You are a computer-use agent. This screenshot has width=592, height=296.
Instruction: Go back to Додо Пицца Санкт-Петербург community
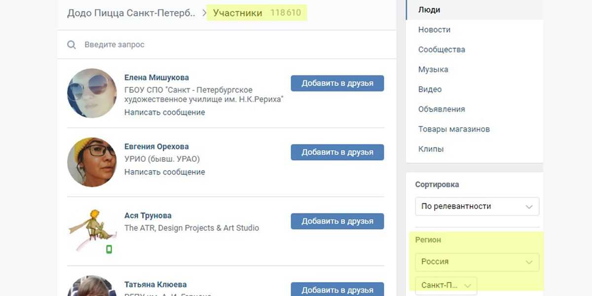(x=131, y=13)
